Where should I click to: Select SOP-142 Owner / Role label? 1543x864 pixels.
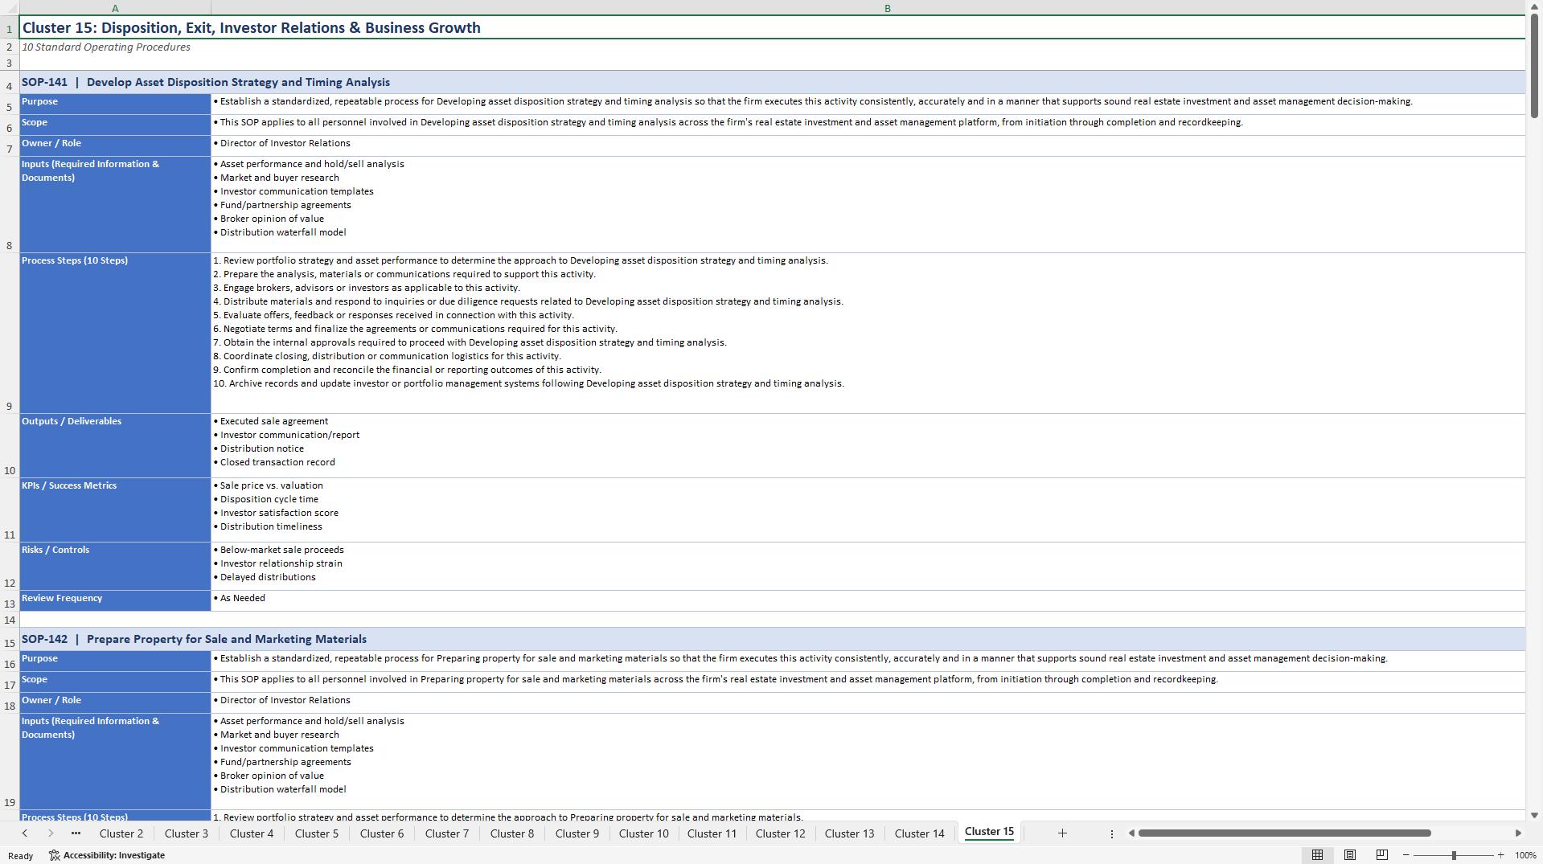coord(115,703)
